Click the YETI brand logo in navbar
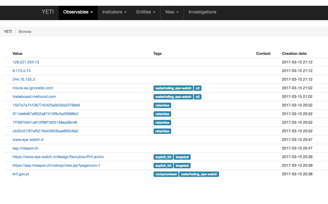 [48, 12]
